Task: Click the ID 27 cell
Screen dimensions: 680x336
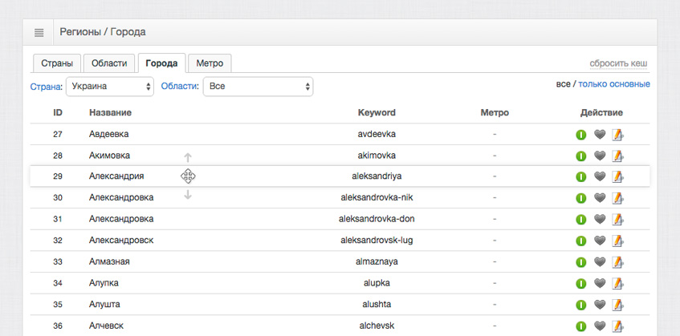Action: click(58, 134)
